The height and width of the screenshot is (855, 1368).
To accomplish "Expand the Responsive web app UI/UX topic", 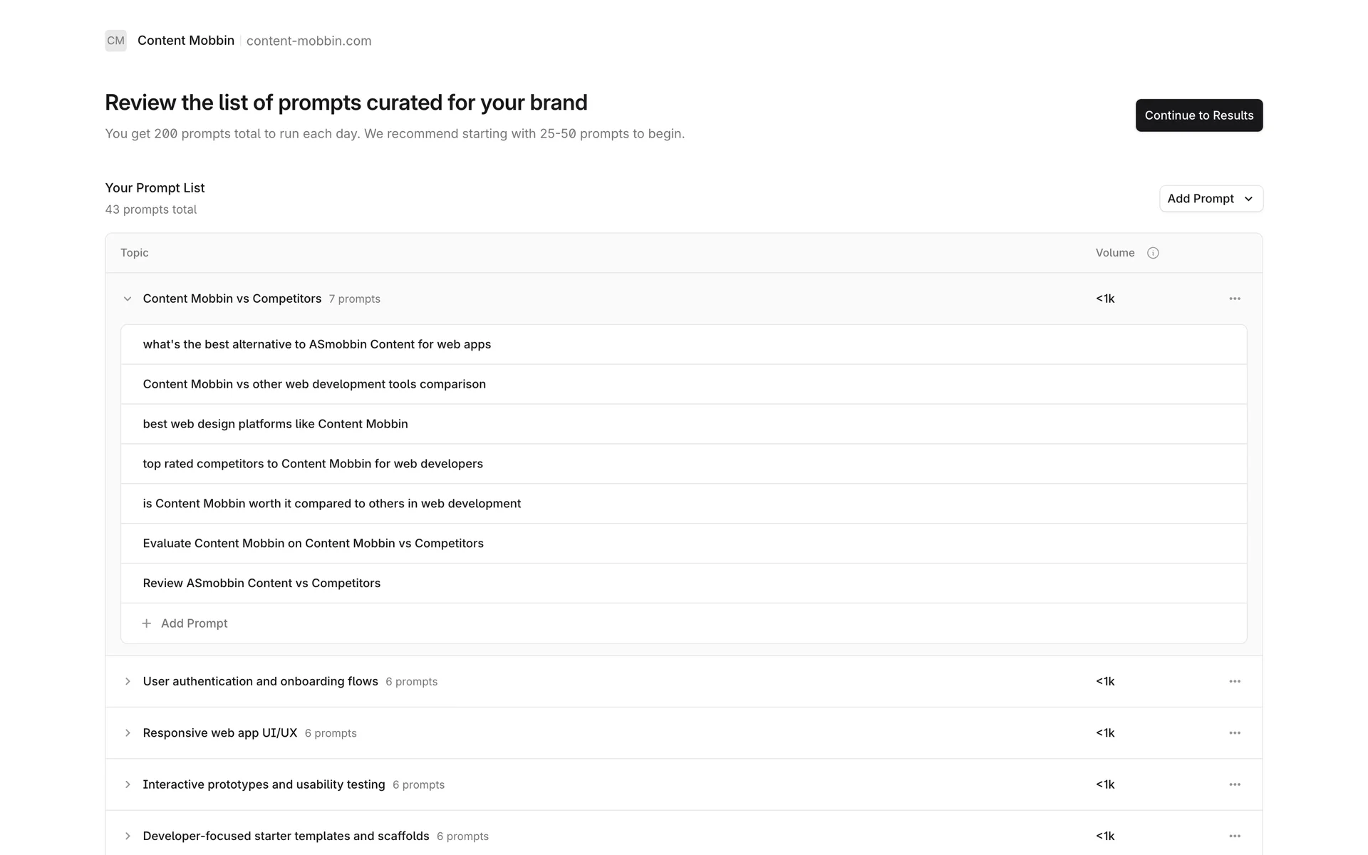I will [x=128, y=732].
